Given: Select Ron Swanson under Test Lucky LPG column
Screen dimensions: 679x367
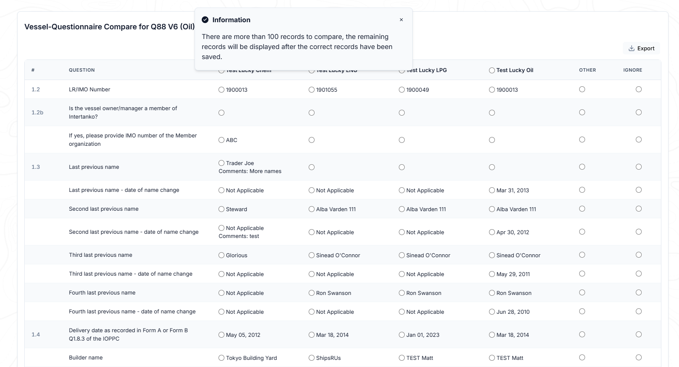Looking at the screenshot, I should click(402, 293).
